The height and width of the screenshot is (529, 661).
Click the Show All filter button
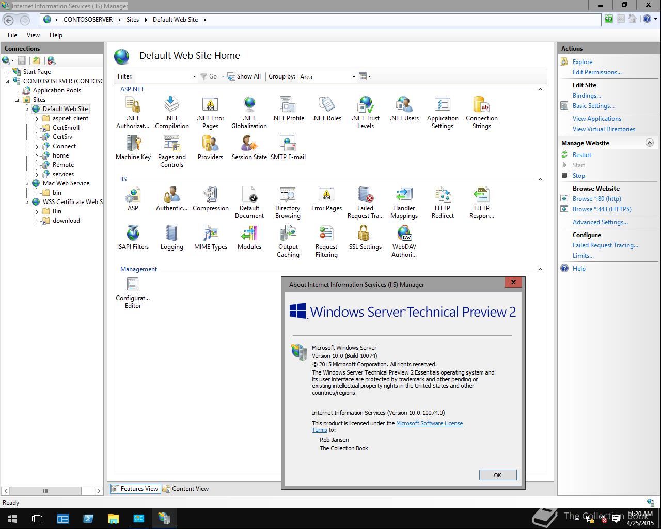pyautogui.click(x=244, y=76)
